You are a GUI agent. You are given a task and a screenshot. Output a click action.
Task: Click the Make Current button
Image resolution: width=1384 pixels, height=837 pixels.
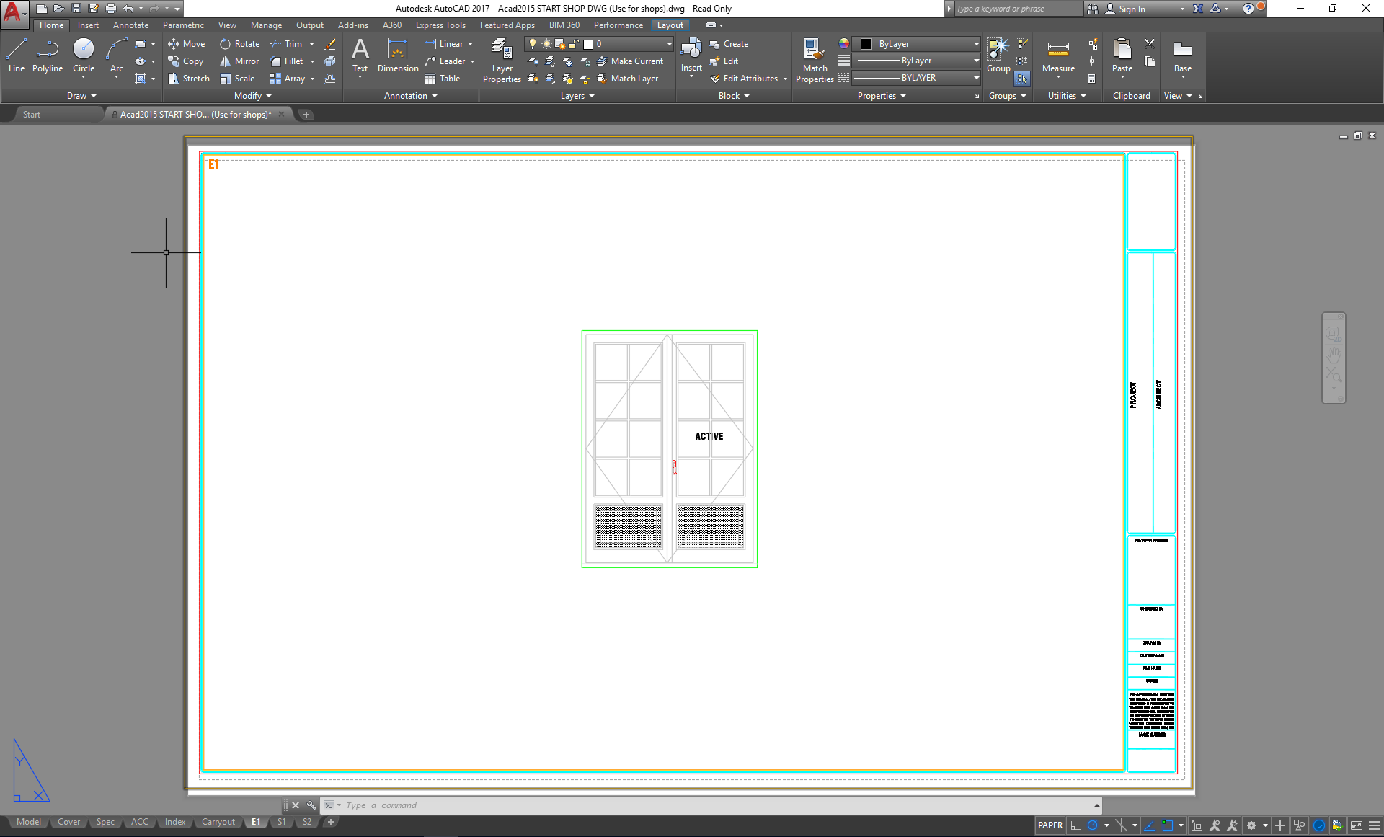(x=631, y=61)
